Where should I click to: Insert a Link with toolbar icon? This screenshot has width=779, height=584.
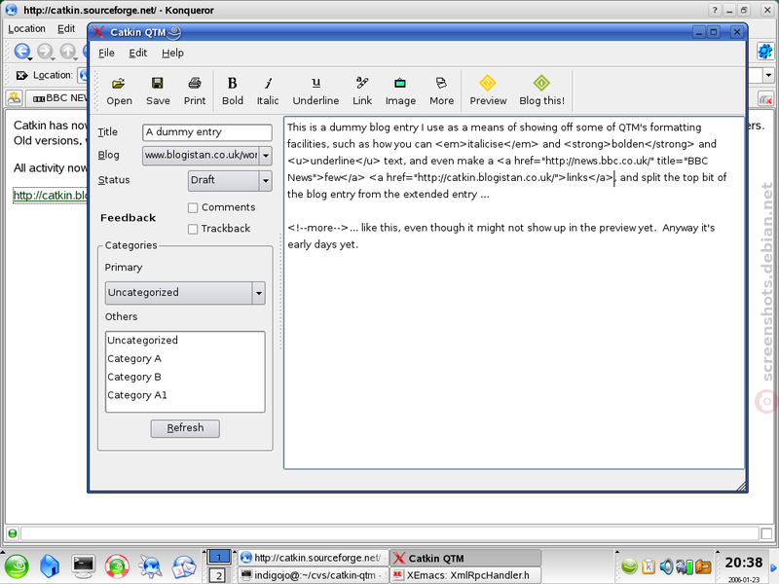[x=362, y=83]
